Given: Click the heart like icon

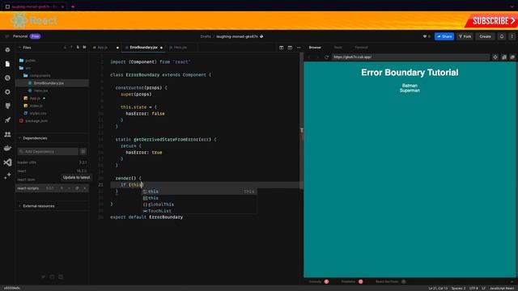Looking at the screenshot, I should point(425,36).
